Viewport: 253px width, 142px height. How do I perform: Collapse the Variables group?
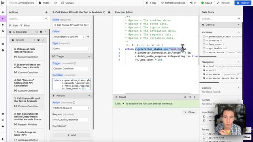pos(238,32)
